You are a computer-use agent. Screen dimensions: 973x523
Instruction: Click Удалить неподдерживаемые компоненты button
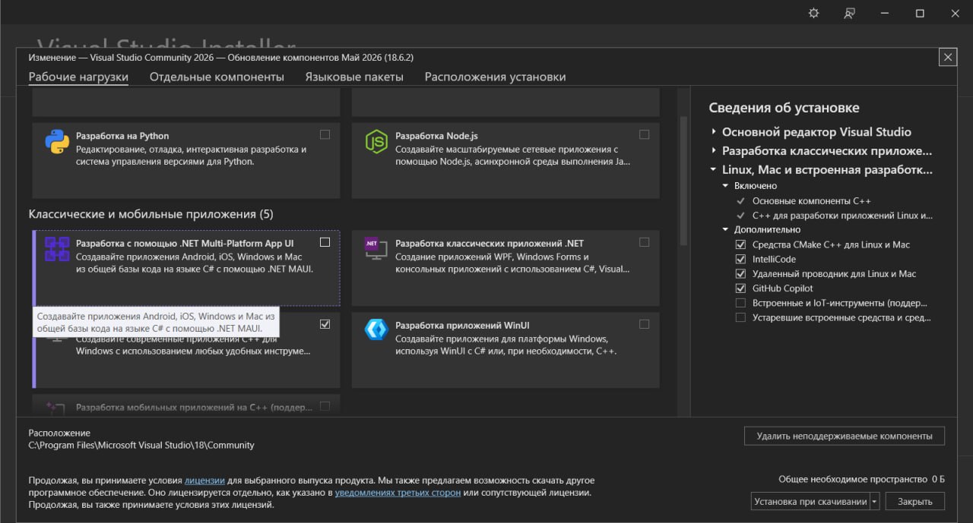[x=845, y=436]
